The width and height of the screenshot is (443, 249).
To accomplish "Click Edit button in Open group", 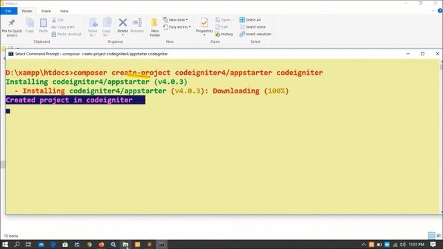I will 221,27.
